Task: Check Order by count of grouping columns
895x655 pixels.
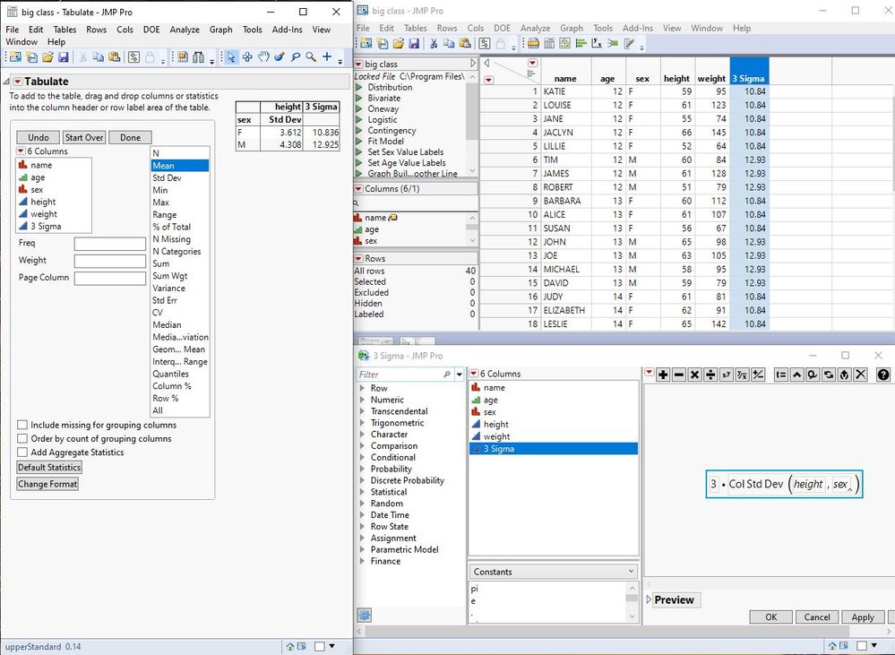Action: point(23,439)
